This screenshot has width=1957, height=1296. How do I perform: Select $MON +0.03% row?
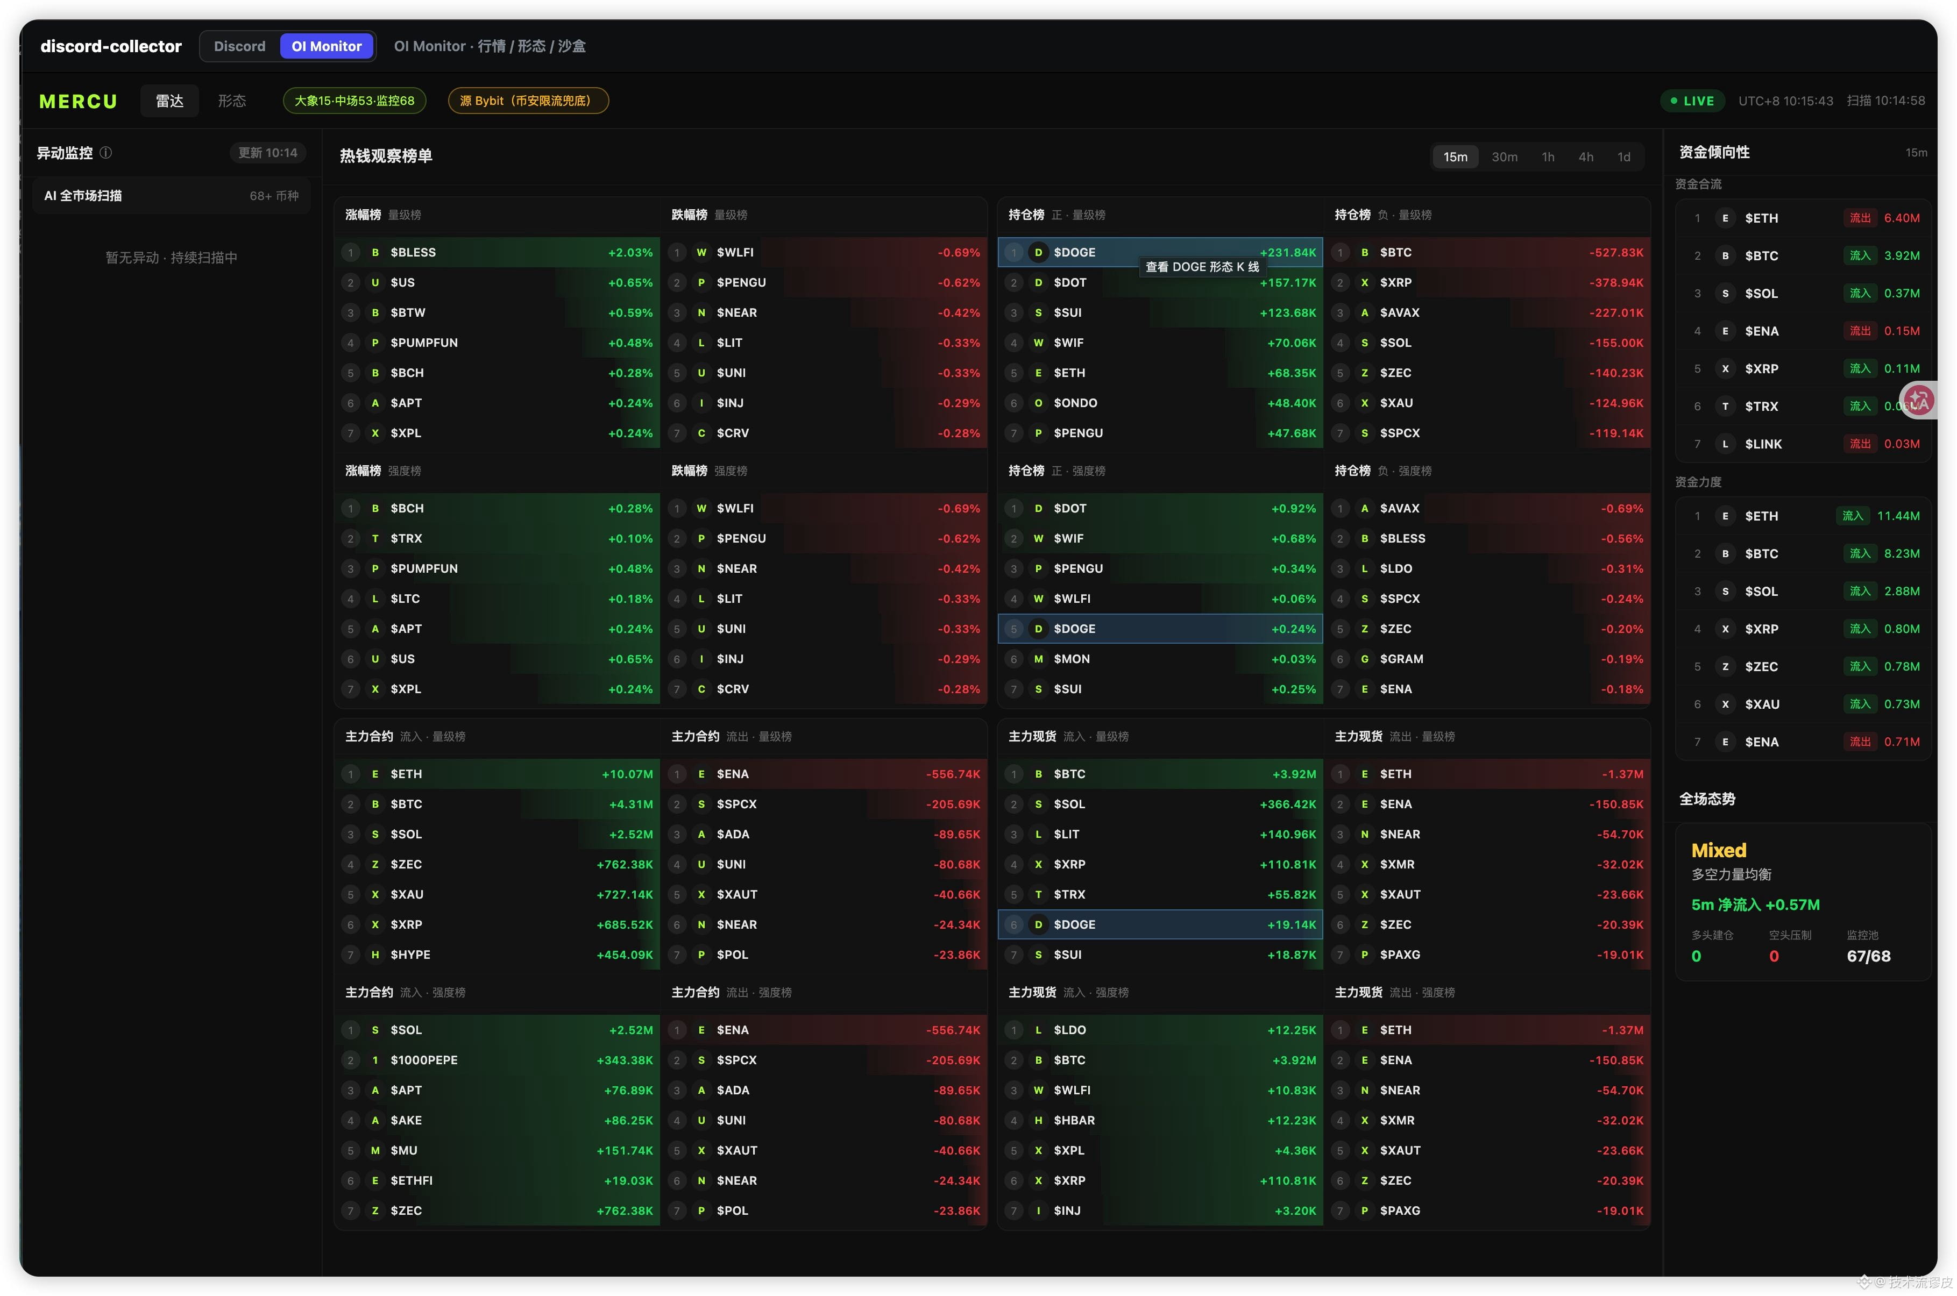tap(1160, 659)
